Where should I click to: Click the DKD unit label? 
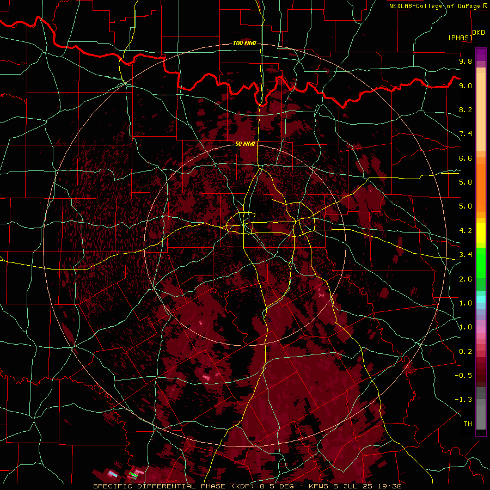479,33
